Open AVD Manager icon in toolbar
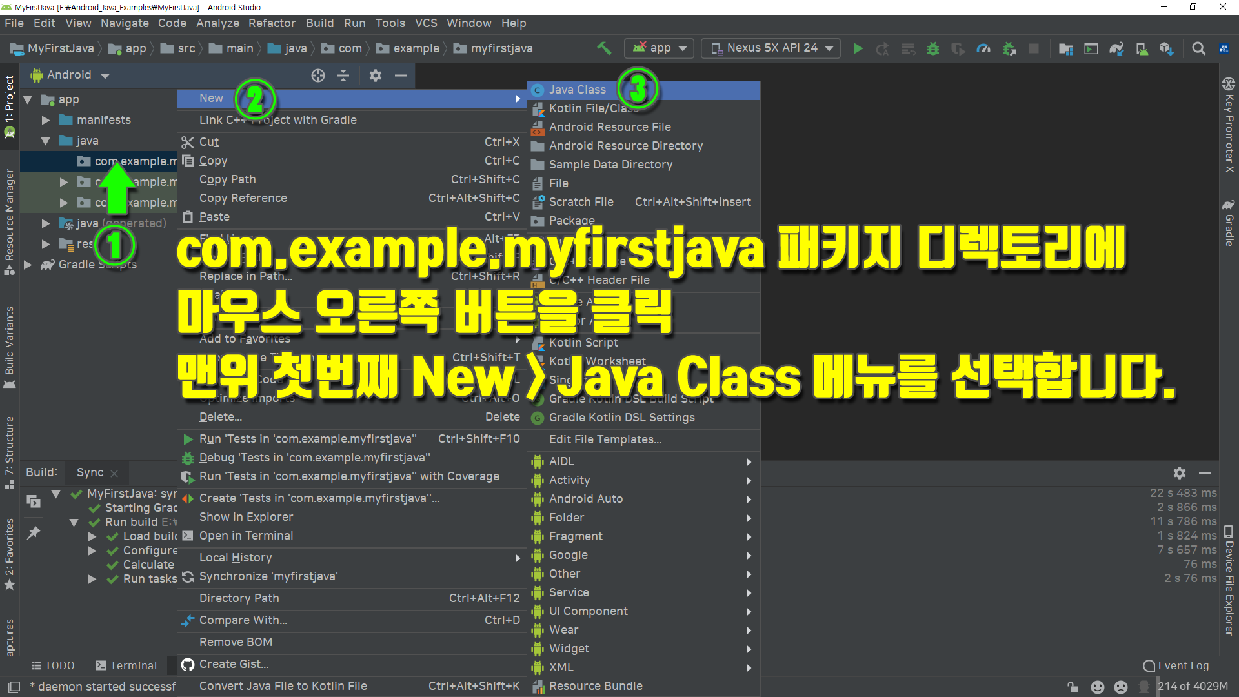The width and height of the screenshot is (1239, 697). pos(1142,48)
